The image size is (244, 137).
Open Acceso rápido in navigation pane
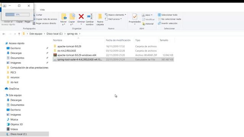tap(15, 43)
